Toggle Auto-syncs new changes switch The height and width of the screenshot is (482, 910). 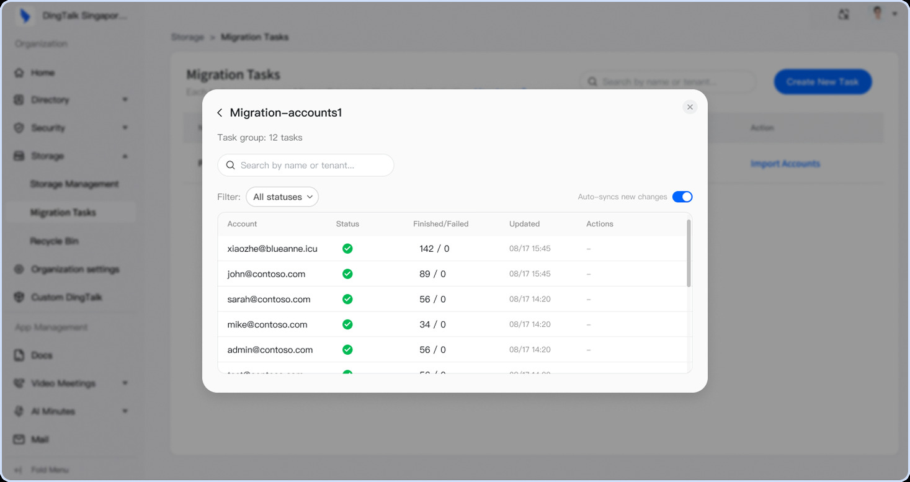tap(682, 197)
